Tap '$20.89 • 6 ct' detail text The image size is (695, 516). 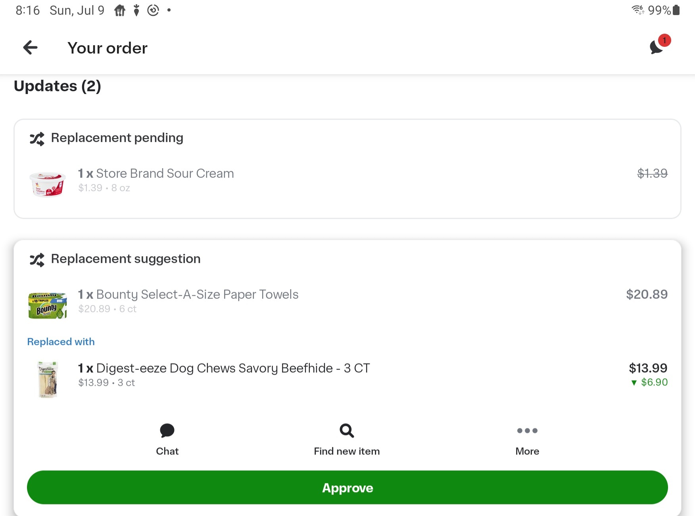coord(107,309)
